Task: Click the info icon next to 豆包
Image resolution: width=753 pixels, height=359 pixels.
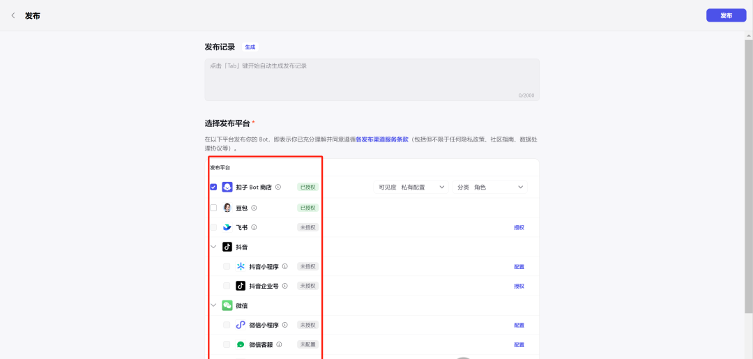Action: (254, 208)
